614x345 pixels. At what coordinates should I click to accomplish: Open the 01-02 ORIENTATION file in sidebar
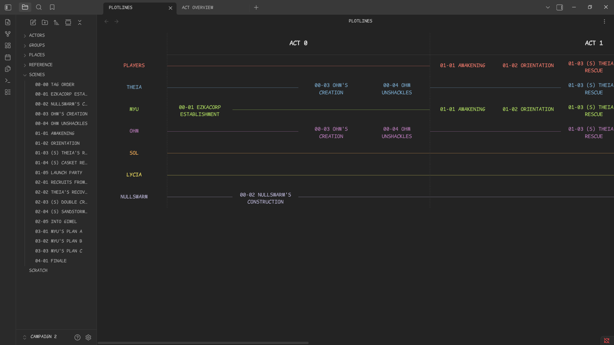[57, 143]
